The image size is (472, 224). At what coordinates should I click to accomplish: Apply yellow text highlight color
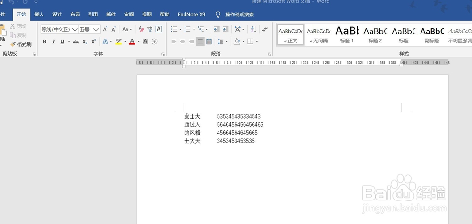[x=118, y=41]
